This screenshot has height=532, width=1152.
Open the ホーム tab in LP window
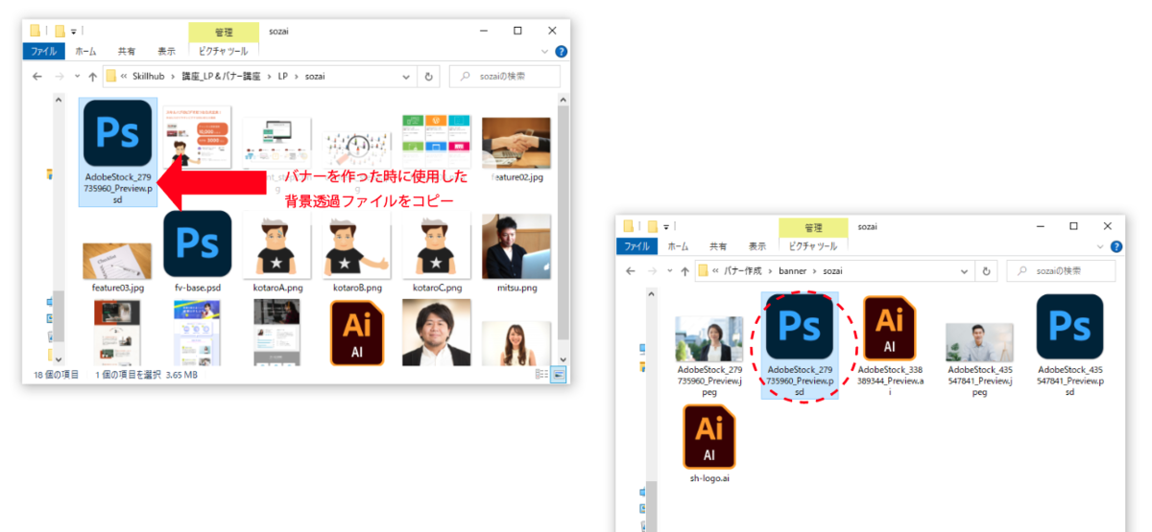(85, 52)
